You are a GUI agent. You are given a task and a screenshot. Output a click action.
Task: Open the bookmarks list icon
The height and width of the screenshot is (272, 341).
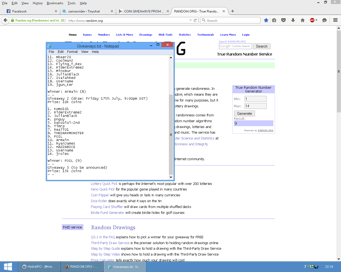(274, 20)
